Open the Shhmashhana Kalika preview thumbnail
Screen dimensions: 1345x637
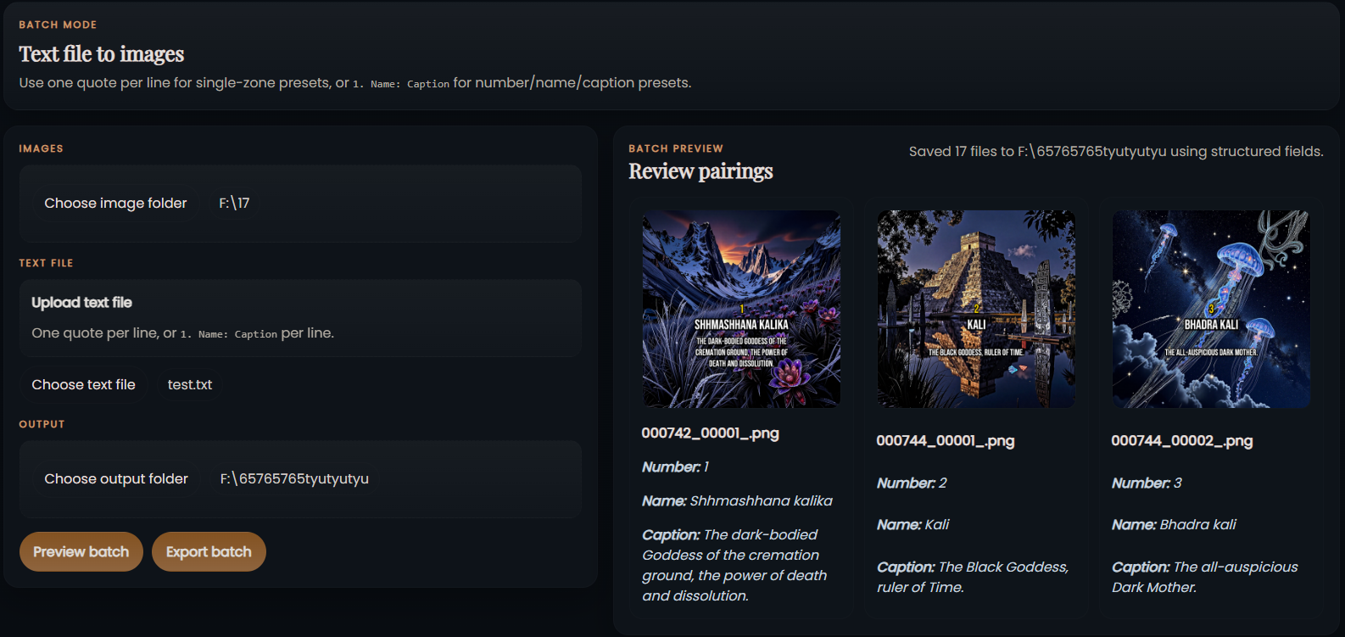[x=741, y=310]
